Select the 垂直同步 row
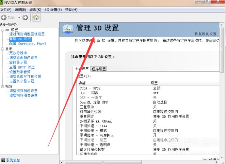This screenshot has height=164, width=226. [148, 116]
